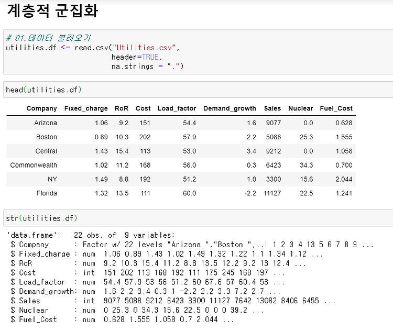The width and height of the screenshot is (393, 331).
Task: Click the Sales column header
Action: click(x=272, y=108)
